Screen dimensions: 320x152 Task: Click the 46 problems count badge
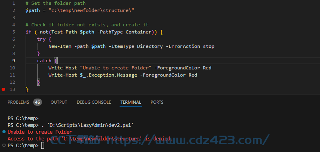click(38, 102)
